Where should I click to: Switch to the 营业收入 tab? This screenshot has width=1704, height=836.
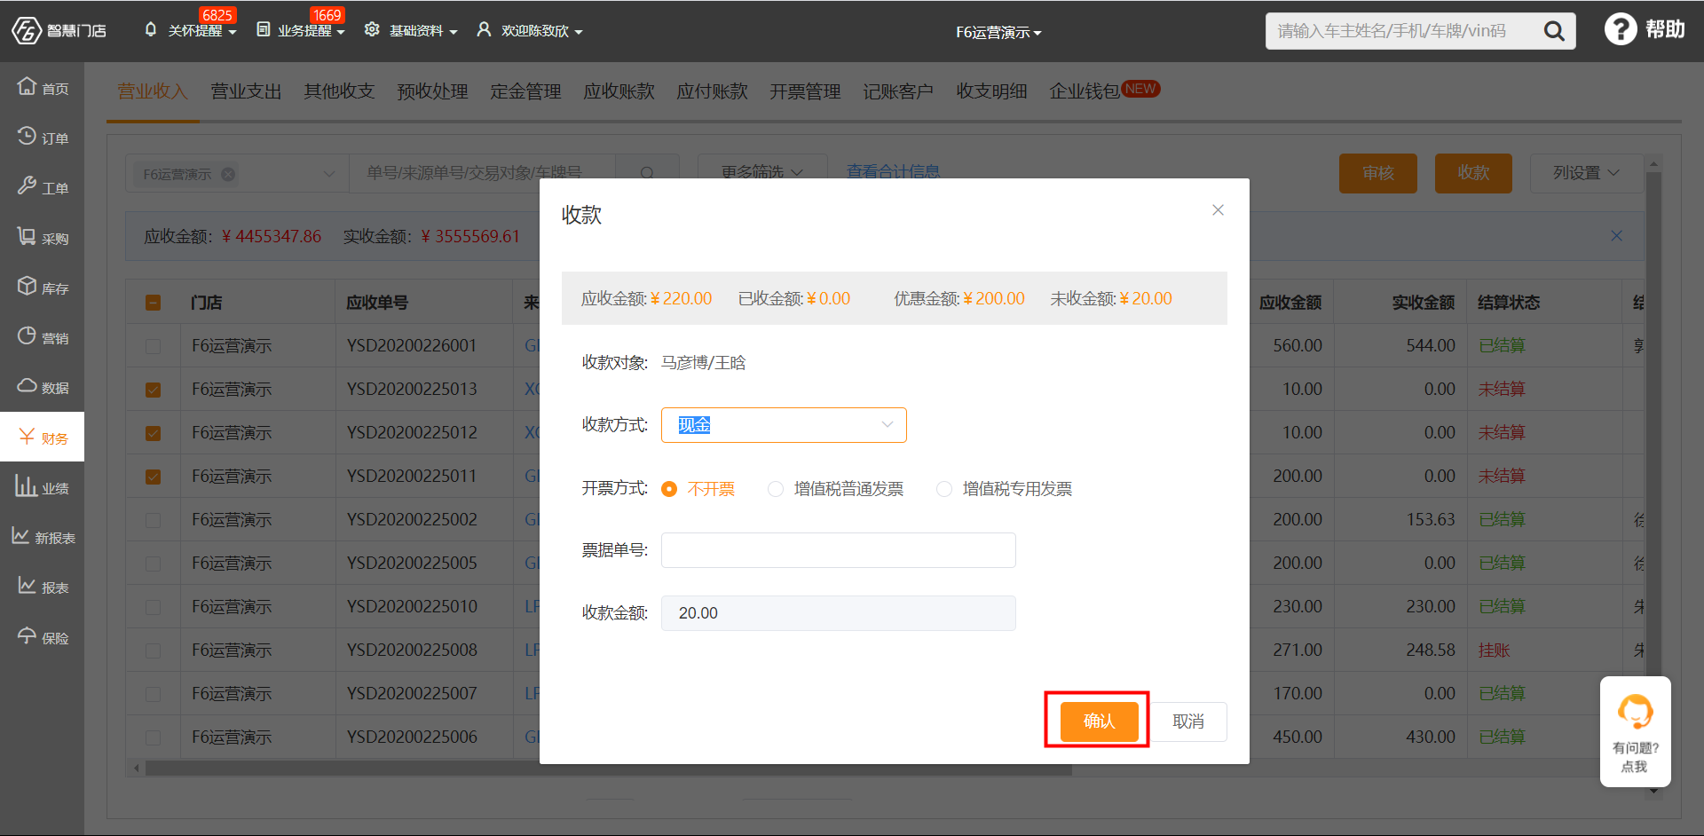pyautogui.click(x=153, y=91)
